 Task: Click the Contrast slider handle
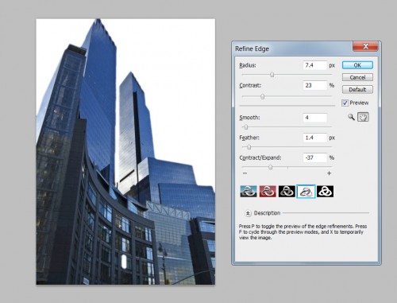click(x=262, y=96)
